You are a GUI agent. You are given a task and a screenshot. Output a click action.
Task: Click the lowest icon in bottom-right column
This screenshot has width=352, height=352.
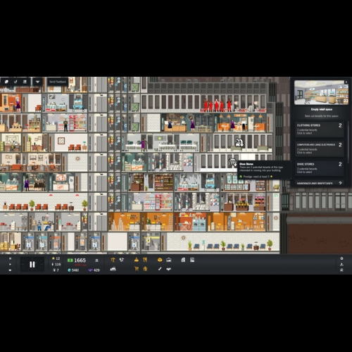click(x=341, y=270)
